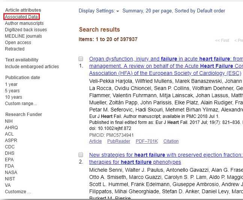Click the Research Funder section heading
Screen dimensions: 243x200
(24, 115)
